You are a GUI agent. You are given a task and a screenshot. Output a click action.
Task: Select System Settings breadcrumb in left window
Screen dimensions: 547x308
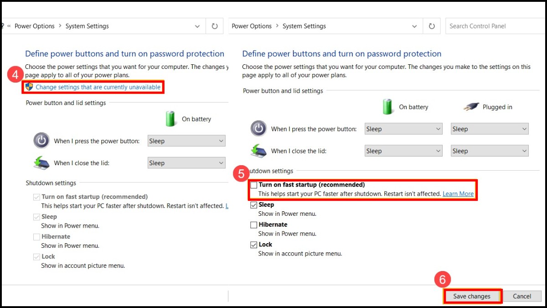click(x=87, y=26)
